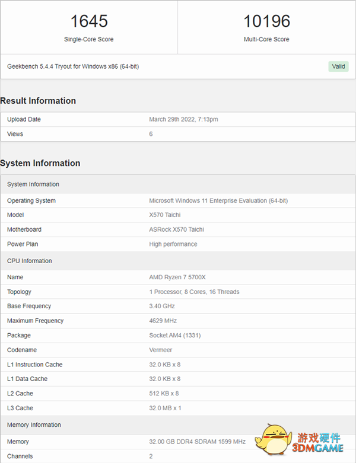Select the L1 Instruction Cache value 32.0 KB x 8
This screenshot has width=356, height=463.
(164, 365)
